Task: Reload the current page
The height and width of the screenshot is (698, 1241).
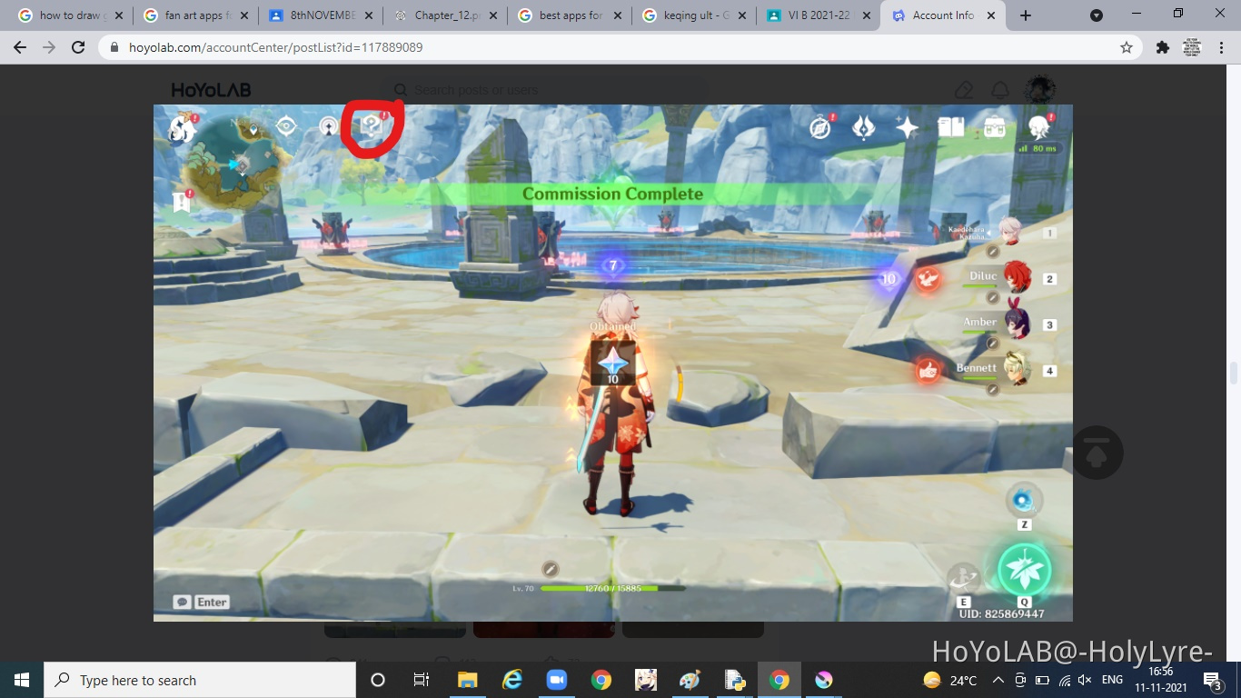Action: point(78,47)
